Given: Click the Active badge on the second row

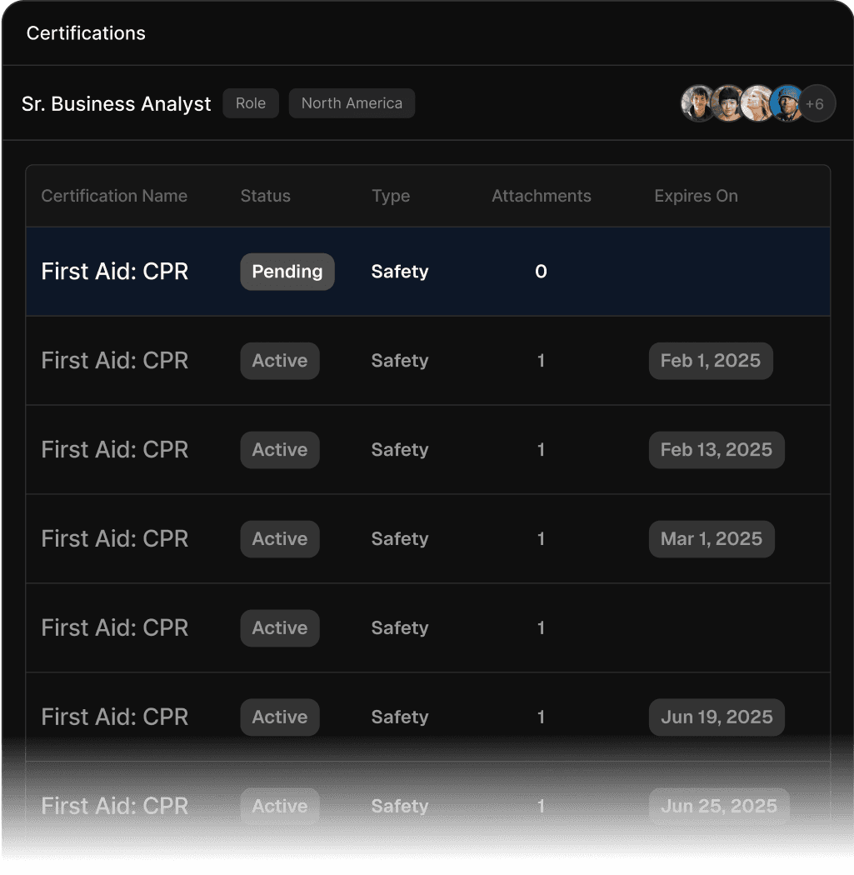Looking at the screenshot, I should (x=279, y=360).
